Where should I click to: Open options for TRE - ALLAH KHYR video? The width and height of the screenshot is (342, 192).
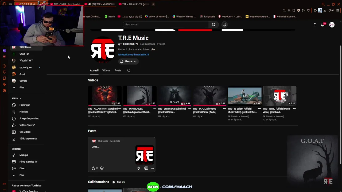tap(119, 109)
